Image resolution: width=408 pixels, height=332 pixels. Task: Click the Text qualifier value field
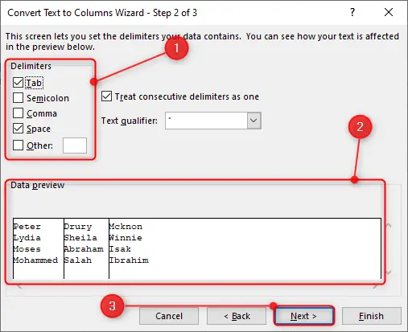pyautogui.click(x=206, y=121)
